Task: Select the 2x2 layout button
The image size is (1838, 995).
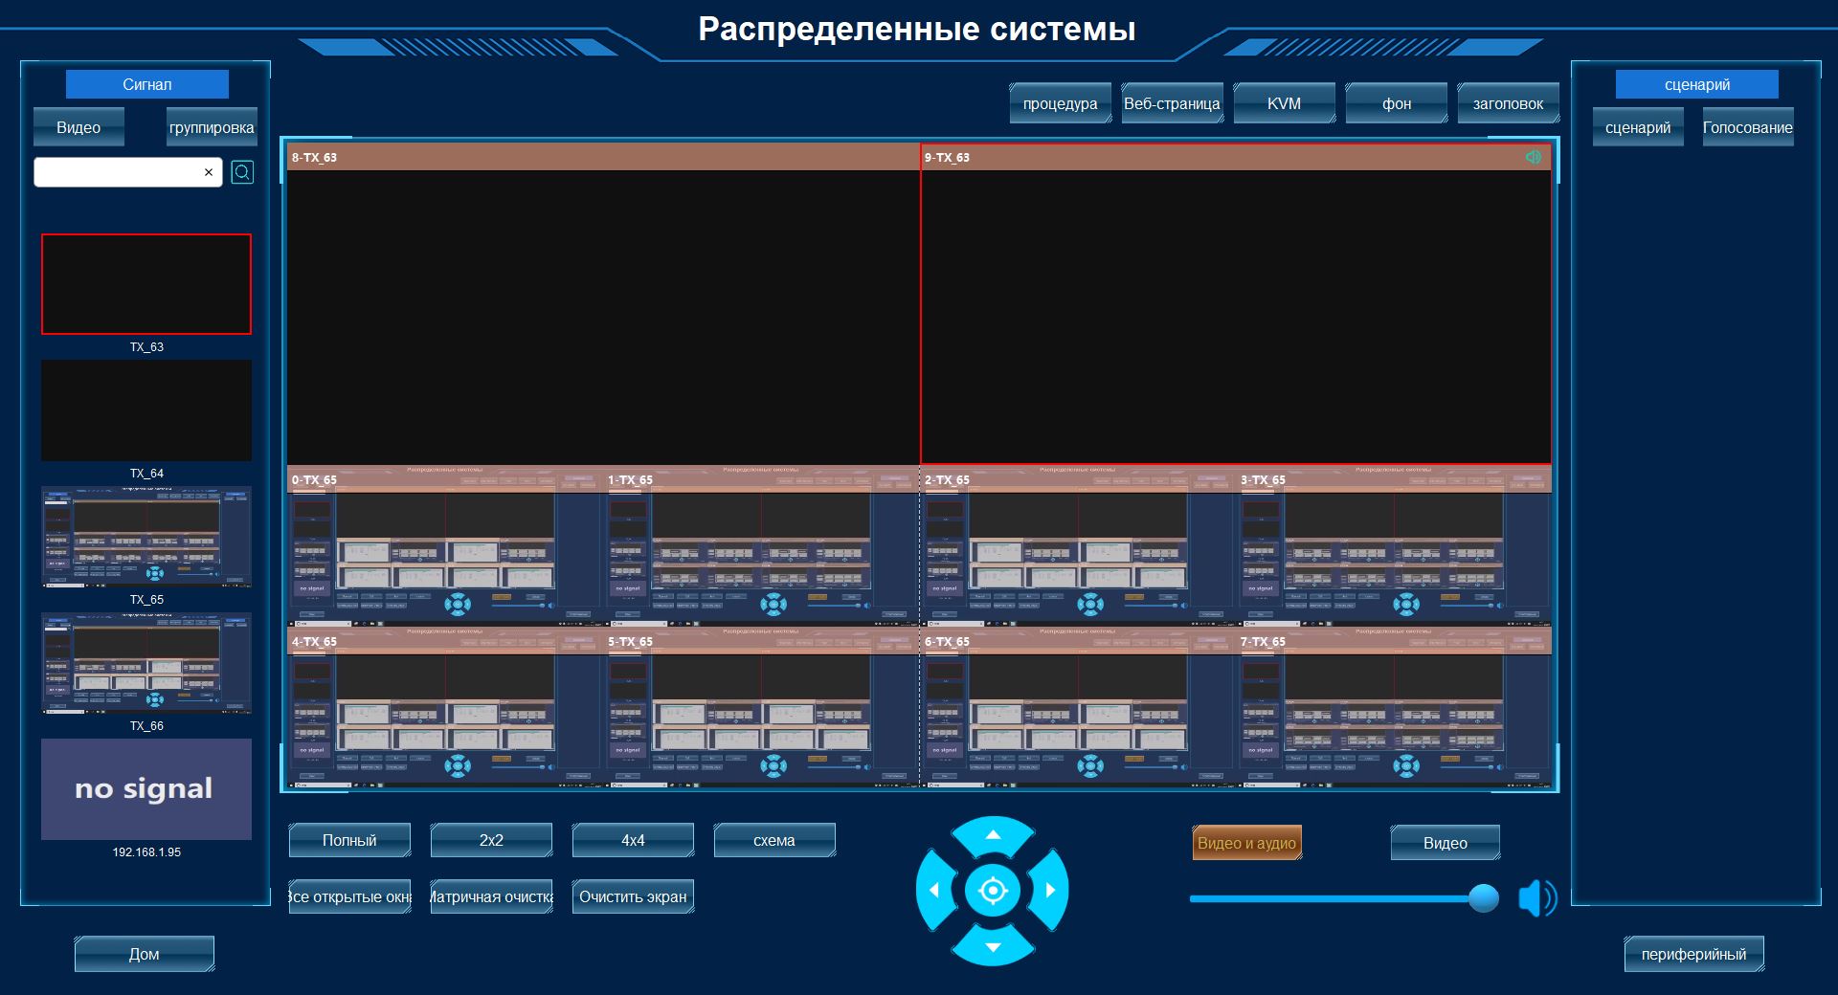Action: (x=491, y=840)
